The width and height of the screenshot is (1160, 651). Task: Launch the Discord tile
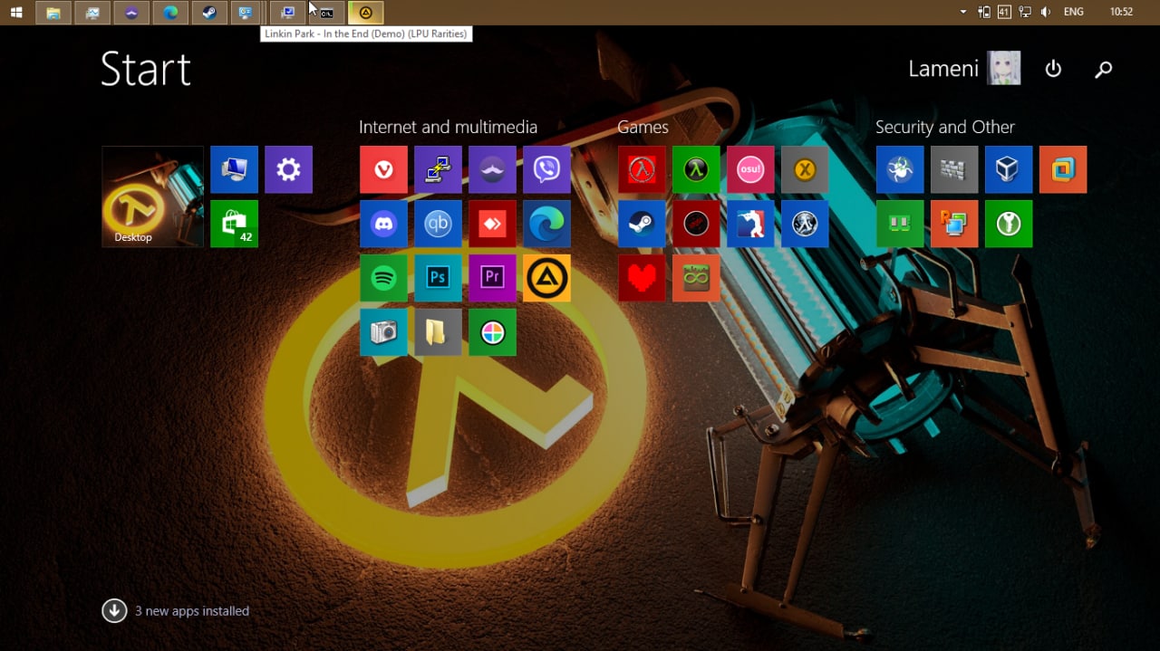383,224
